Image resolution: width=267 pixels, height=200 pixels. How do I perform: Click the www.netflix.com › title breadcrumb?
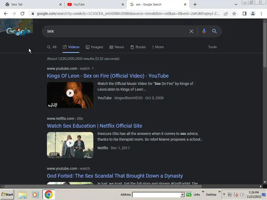[x=65, y=118]
